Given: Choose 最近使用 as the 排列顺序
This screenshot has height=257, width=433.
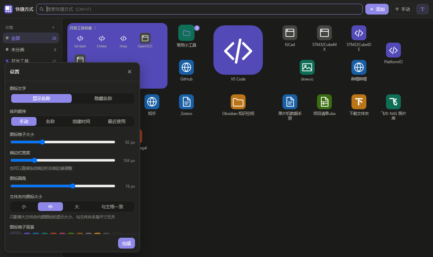Looking at the screenshot, I should (x=117, y=121).
